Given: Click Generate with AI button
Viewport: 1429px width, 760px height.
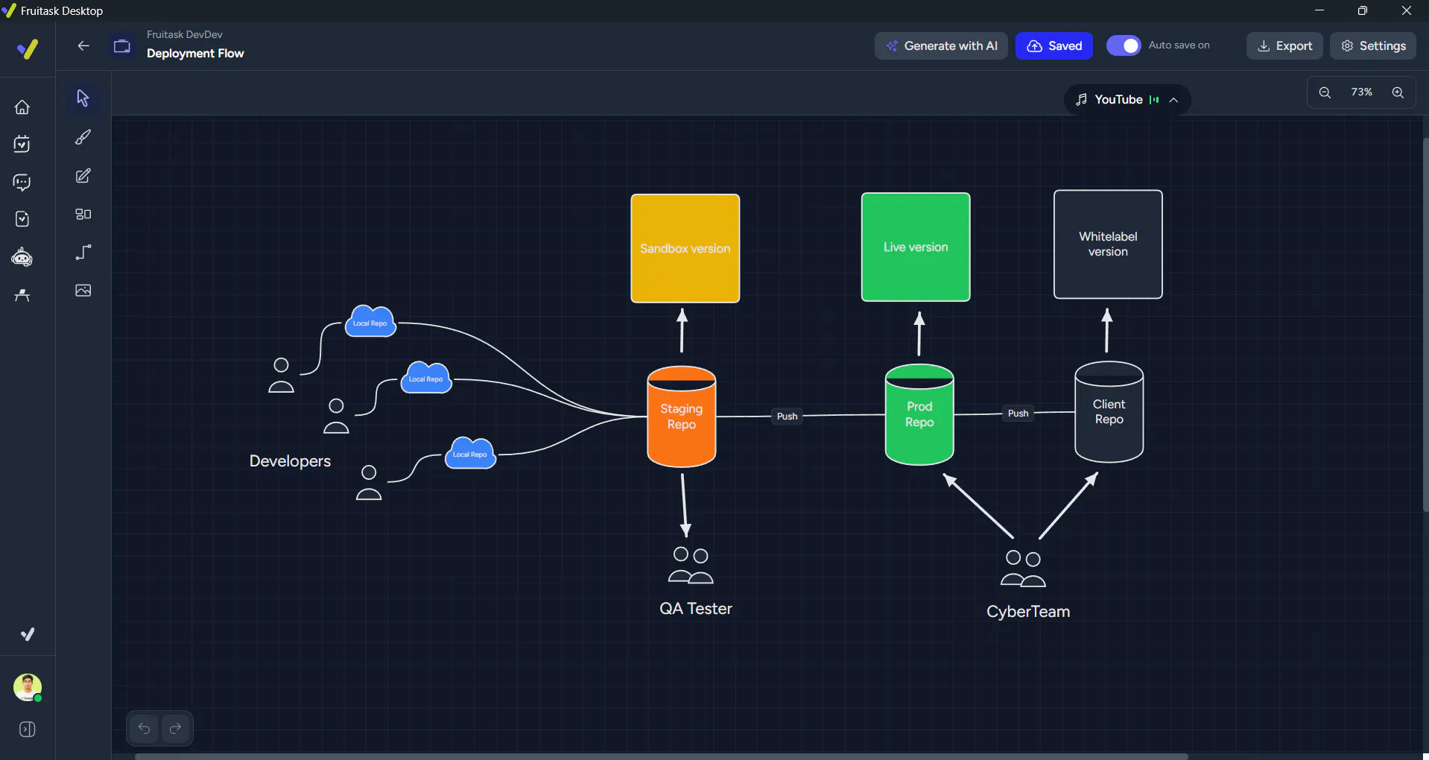Looking at the screenshot, I should coord(941,45).
